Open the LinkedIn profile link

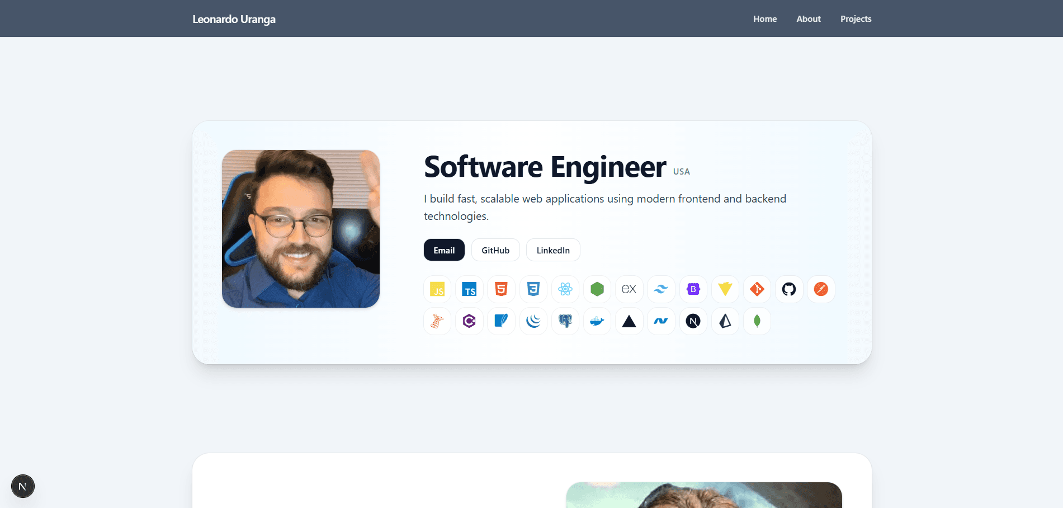(552, 250)
